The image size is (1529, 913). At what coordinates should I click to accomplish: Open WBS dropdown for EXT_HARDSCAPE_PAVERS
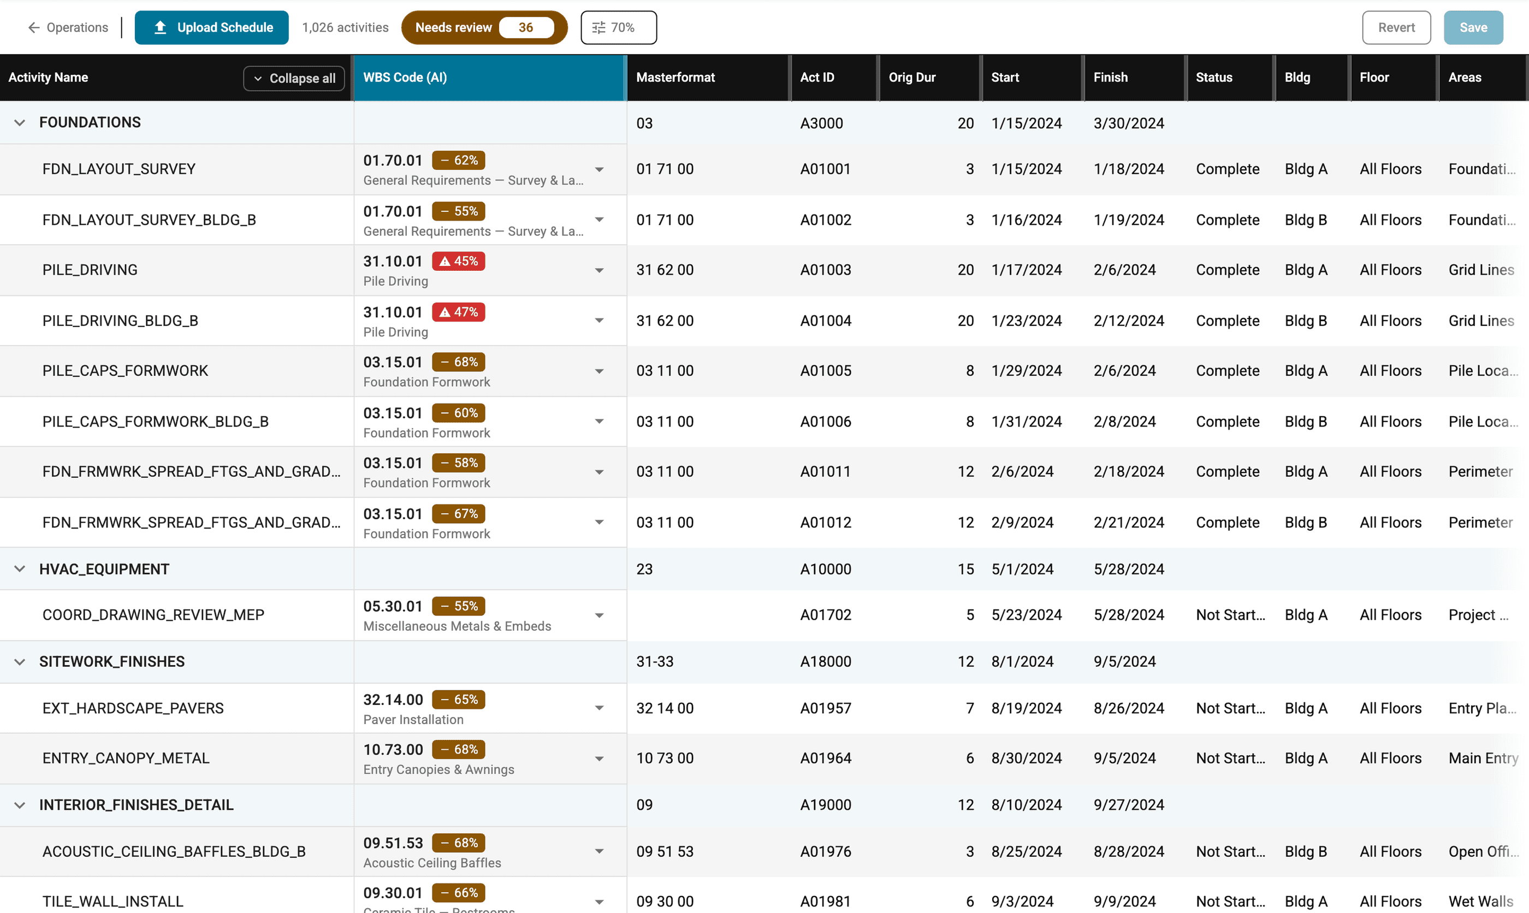[x=599, y=708]
